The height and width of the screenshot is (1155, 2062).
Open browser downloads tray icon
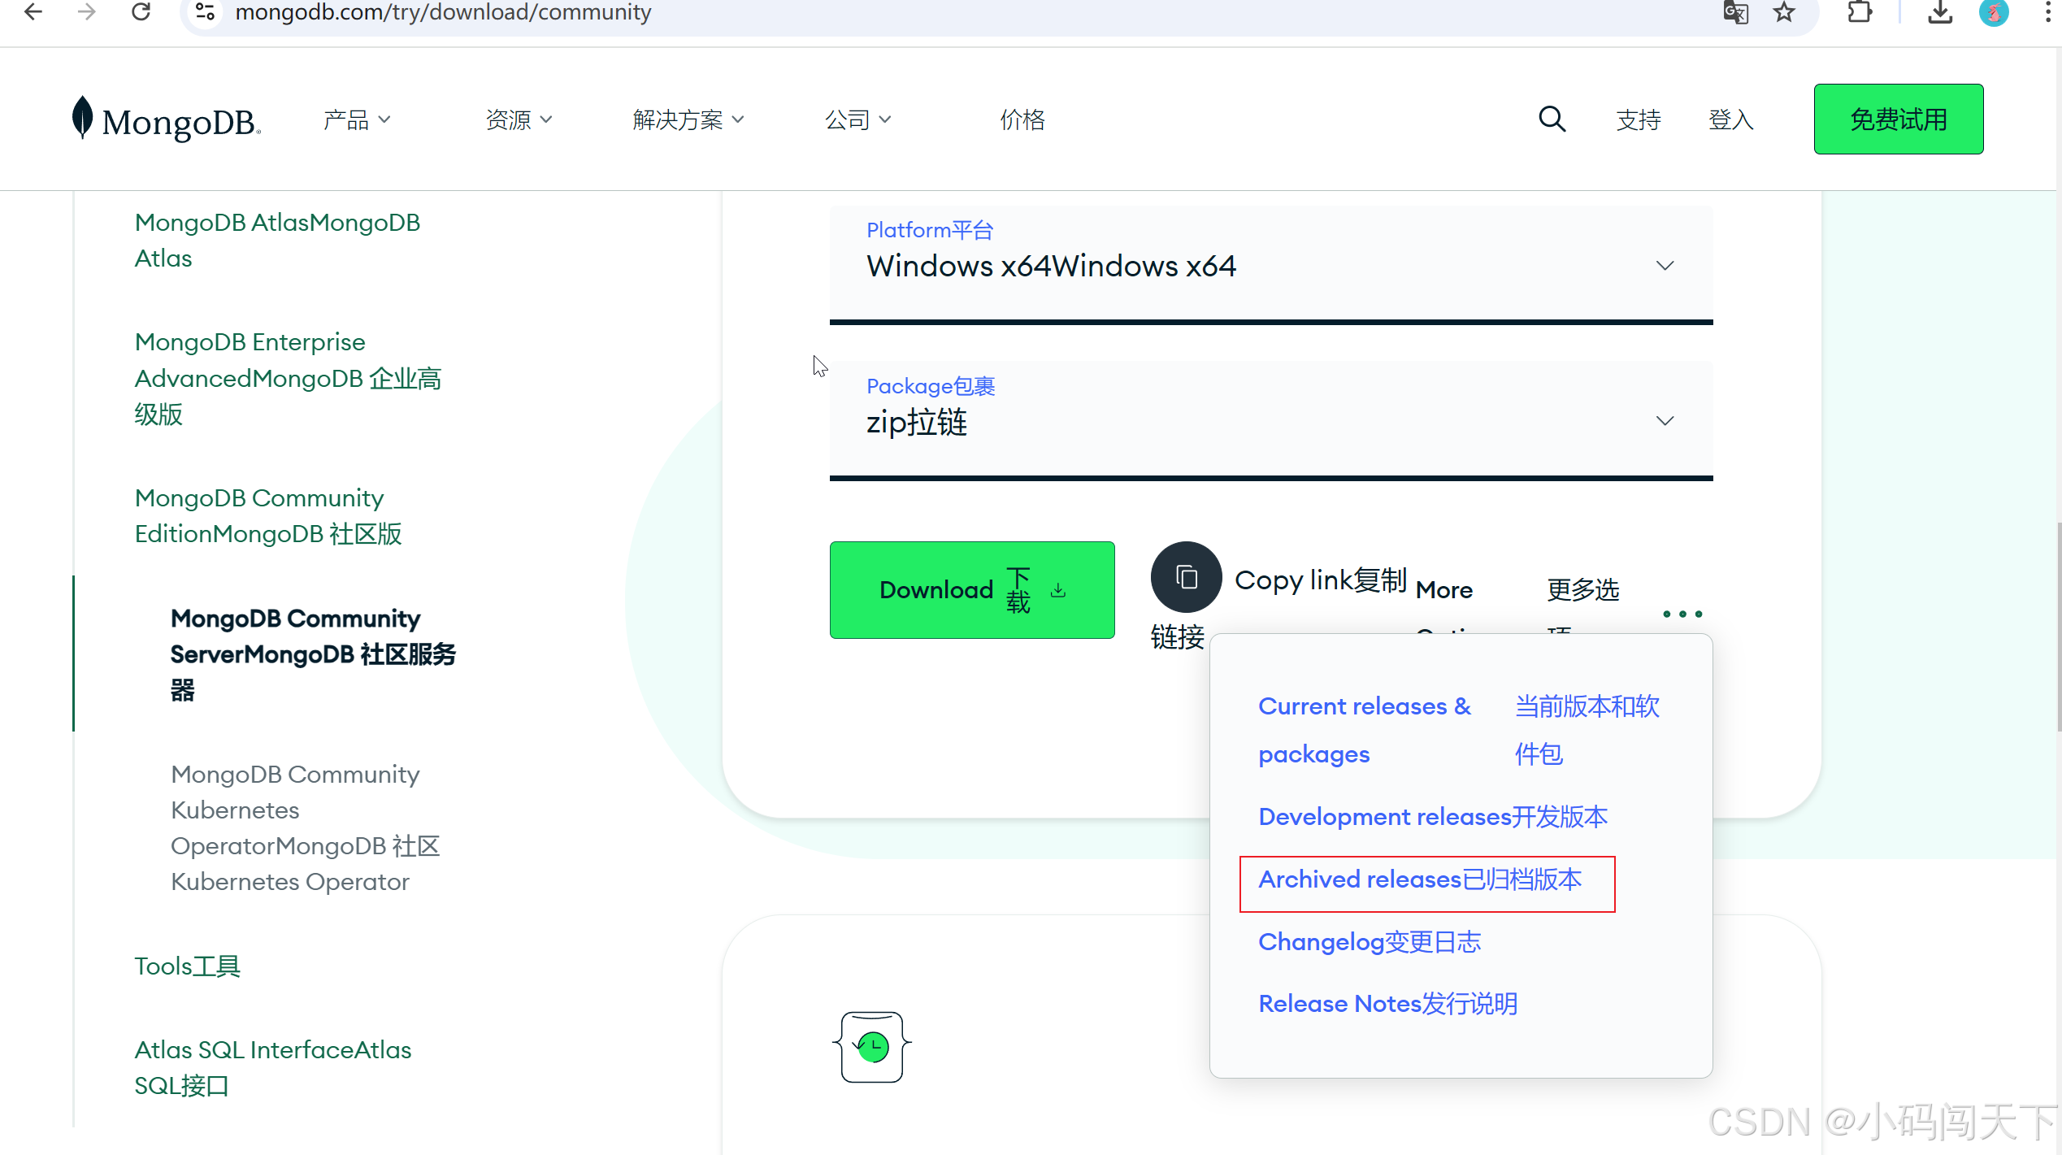(1940, 12)
